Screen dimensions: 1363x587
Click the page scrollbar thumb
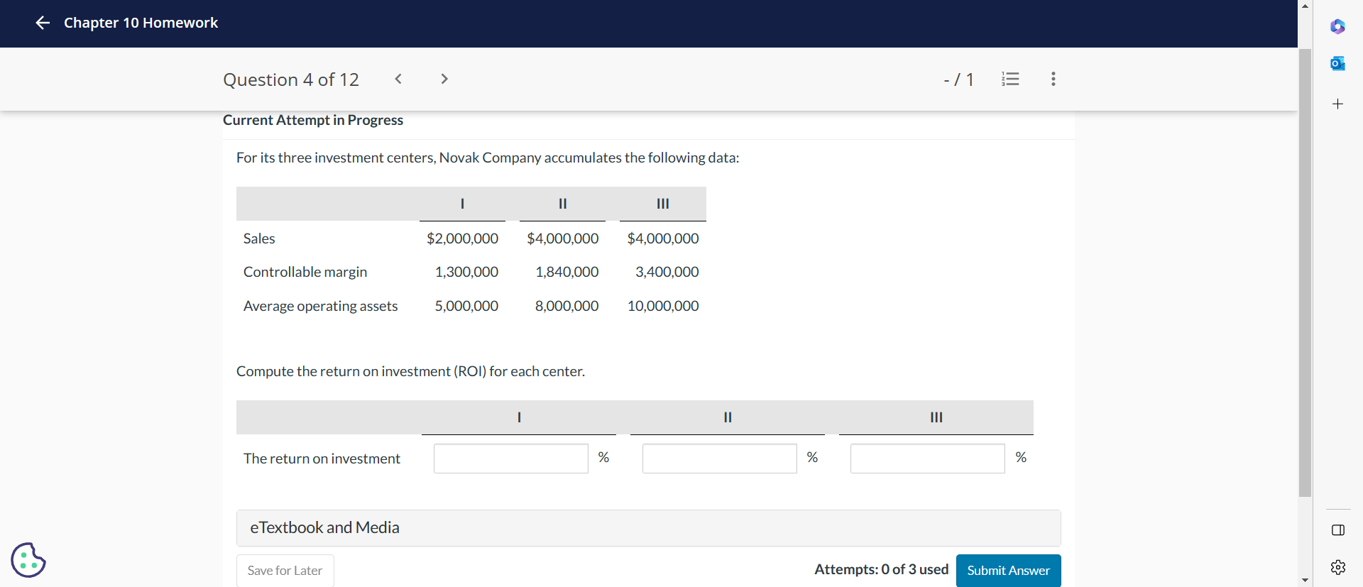tap(1305, 273)
